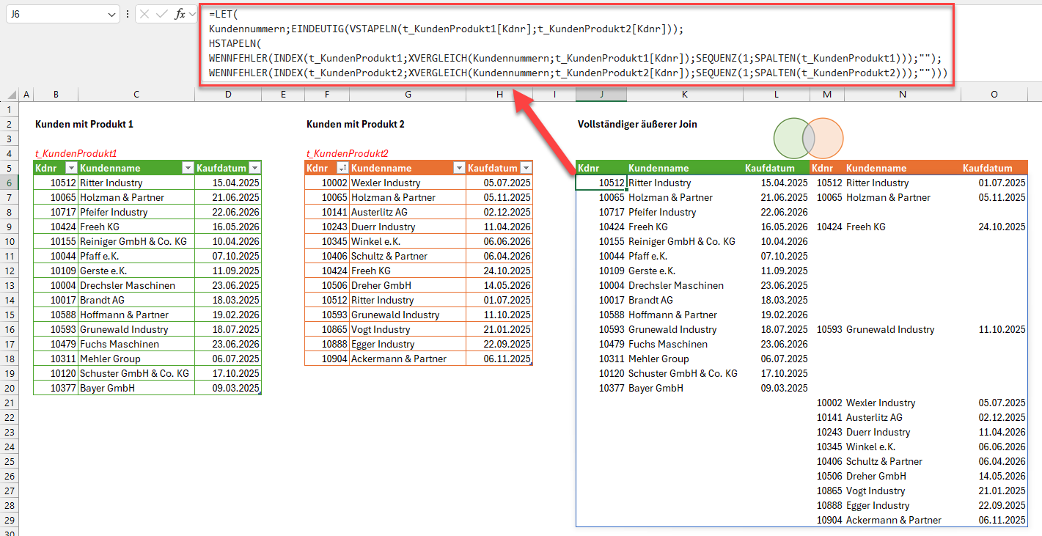Open Kundenname filter dropdown in t_KundenProdukt1 table
This screenshot has width=1042, height=536.
point(187,168)
